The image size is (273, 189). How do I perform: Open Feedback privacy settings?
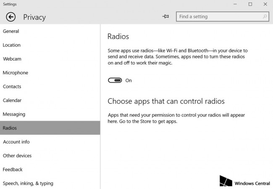(x=13, y=170)
